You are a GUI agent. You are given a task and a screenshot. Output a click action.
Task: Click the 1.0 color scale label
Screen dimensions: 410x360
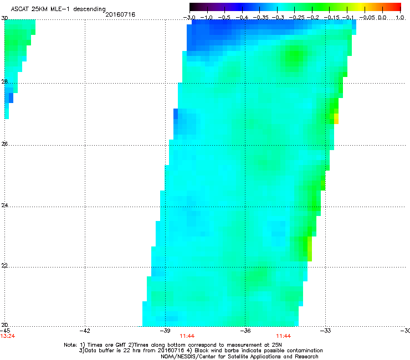click(400, 18)
